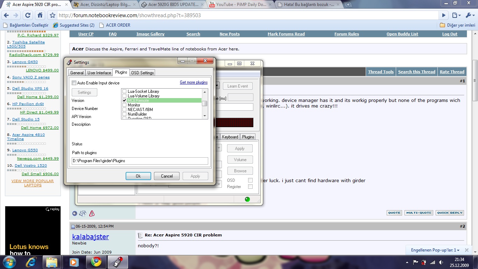478x269 pixels.
Task: Toggle Auto Enable Input device checkbox
Action: click(74, 83)
